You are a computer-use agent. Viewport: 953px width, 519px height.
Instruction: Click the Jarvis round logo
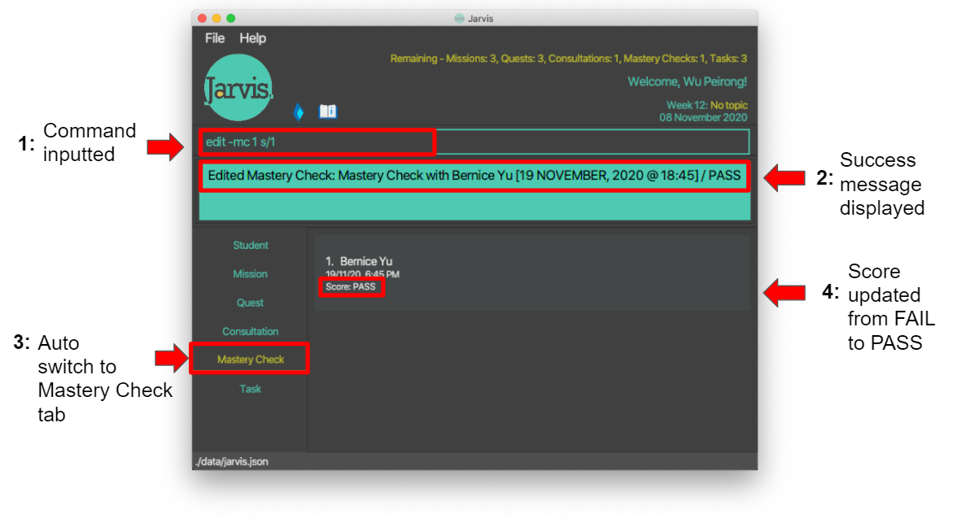pyautogui.click(x=238, y=88)
